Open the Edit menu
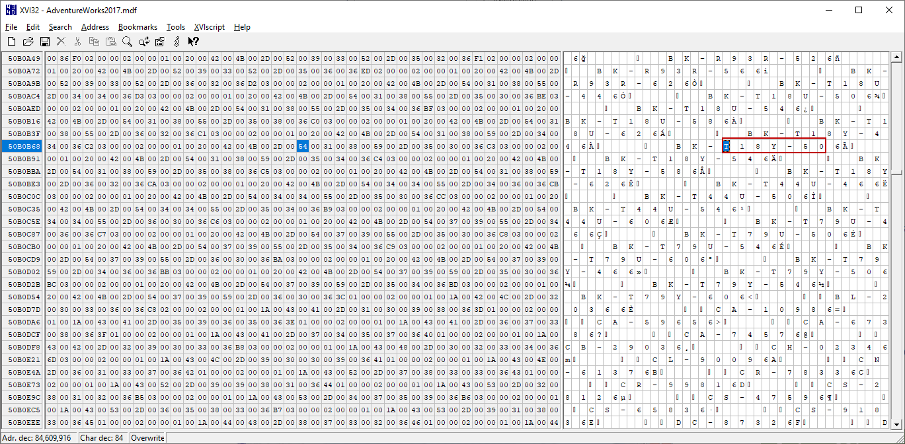This screenshot has height=444, width=905. click(33, 27)
